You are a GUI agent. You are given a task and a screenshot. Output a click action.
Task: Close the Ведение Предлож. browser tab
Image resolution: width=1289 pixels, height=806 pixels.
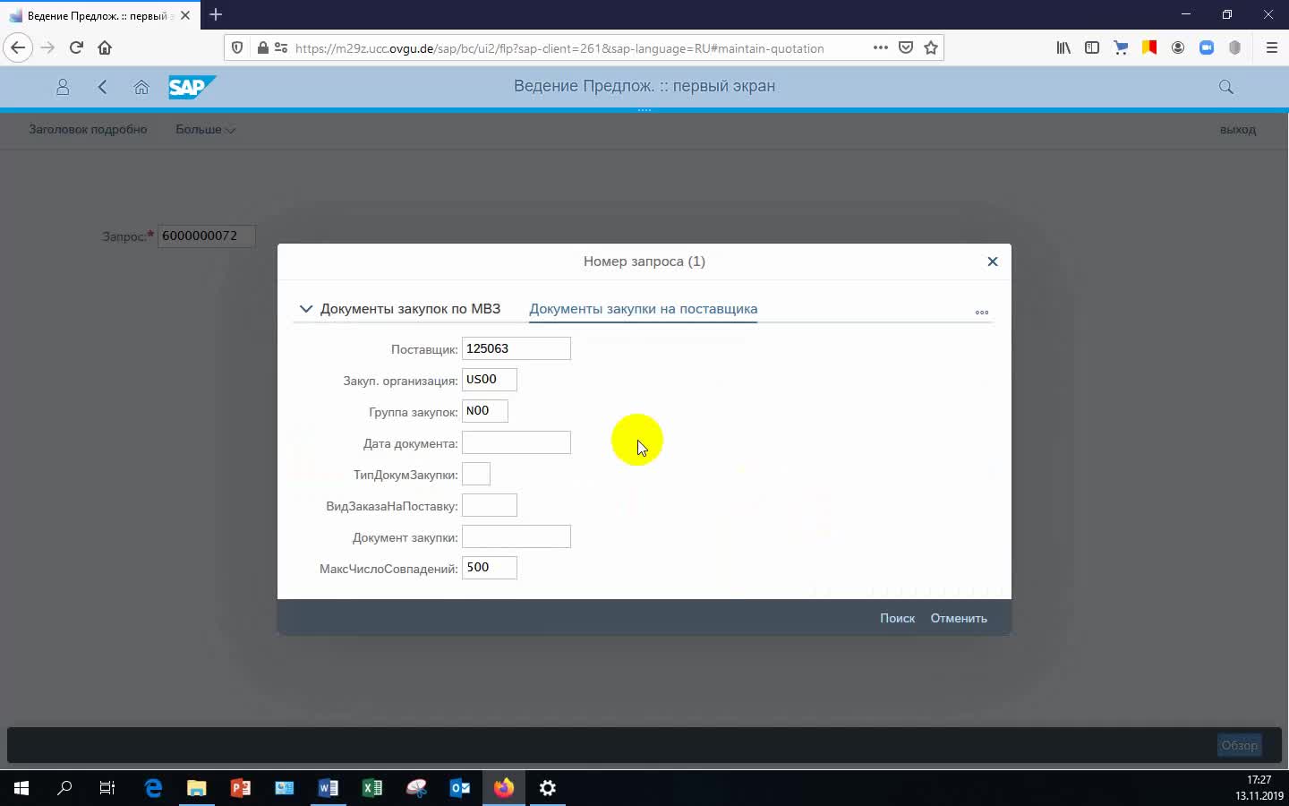(x=185, y=15)
